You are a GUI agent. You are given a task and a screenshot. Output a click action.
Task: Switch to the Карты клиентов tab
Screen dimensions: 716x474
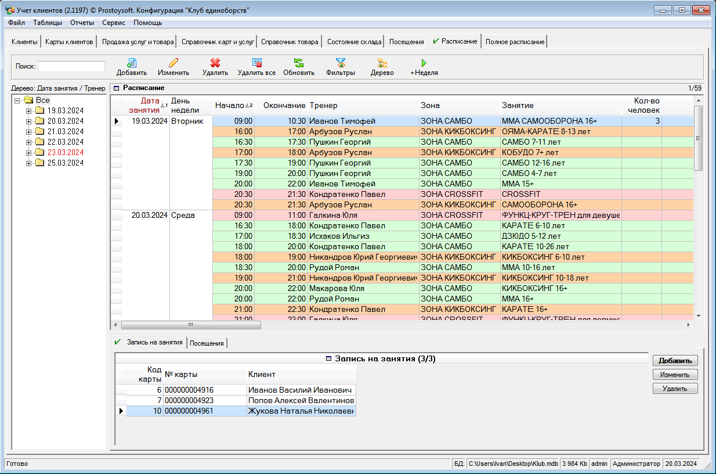[x=69, y=42]
